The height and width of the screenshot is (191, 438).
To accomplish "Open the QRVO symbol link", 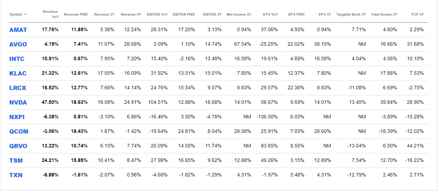I will coord(18,146).
